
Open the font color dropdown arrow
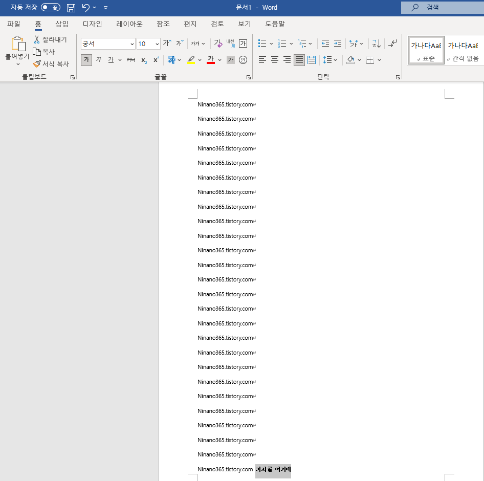coord(220,60)
